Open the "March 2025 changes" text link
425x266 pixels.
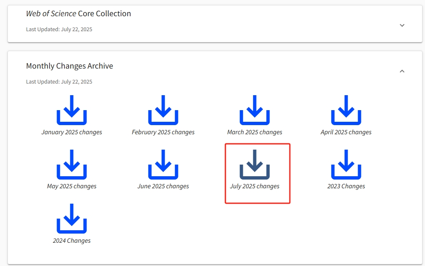coord(255,132)
